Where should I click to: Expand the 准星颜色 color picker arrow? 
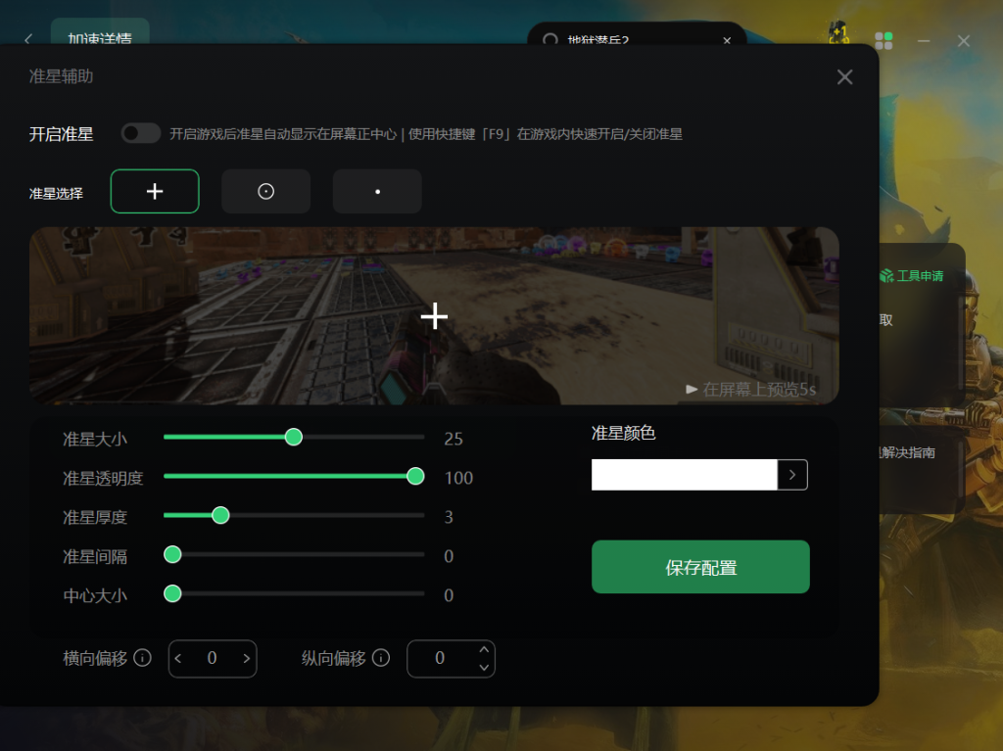pos(792,475)
